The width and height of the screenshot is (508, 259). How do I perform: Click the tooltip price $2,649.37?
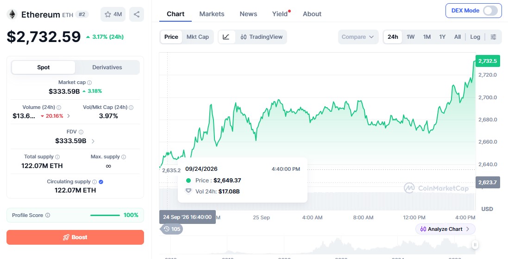227,181
